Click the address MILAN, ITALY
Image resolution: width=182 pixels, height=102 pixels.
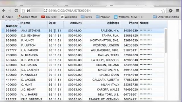pos(110,85)
